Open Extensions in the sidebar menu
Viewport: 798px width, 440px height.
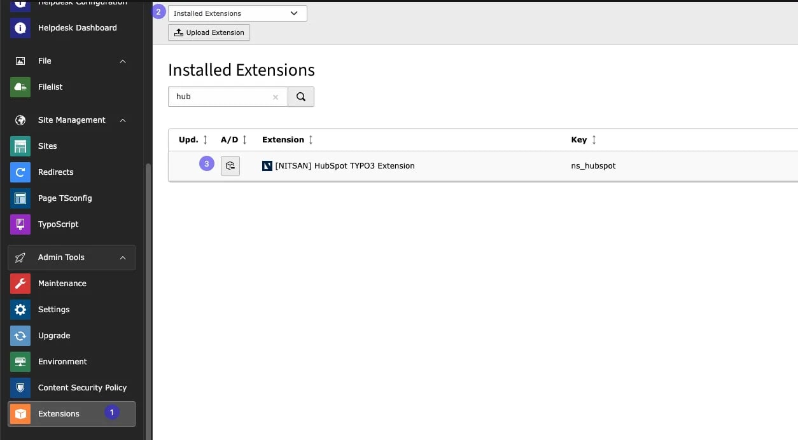tap(71, 414)
